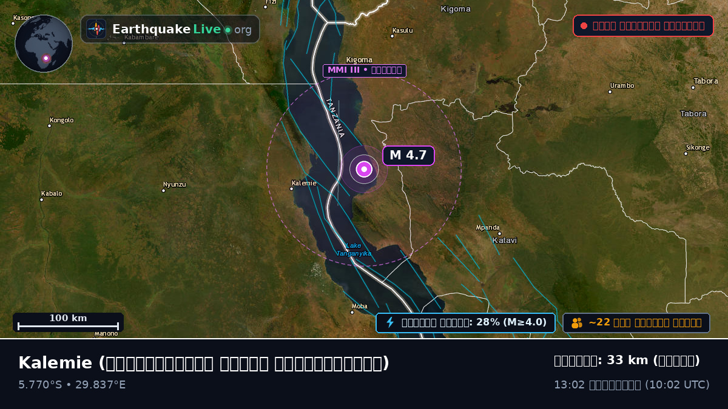Click the 100 km scale bar
This screenshot has width=728, height=409.
68,322
